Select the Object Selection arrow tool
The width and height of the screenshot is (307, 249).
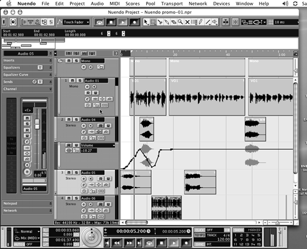pyautogui.click(x=146, y=22)
